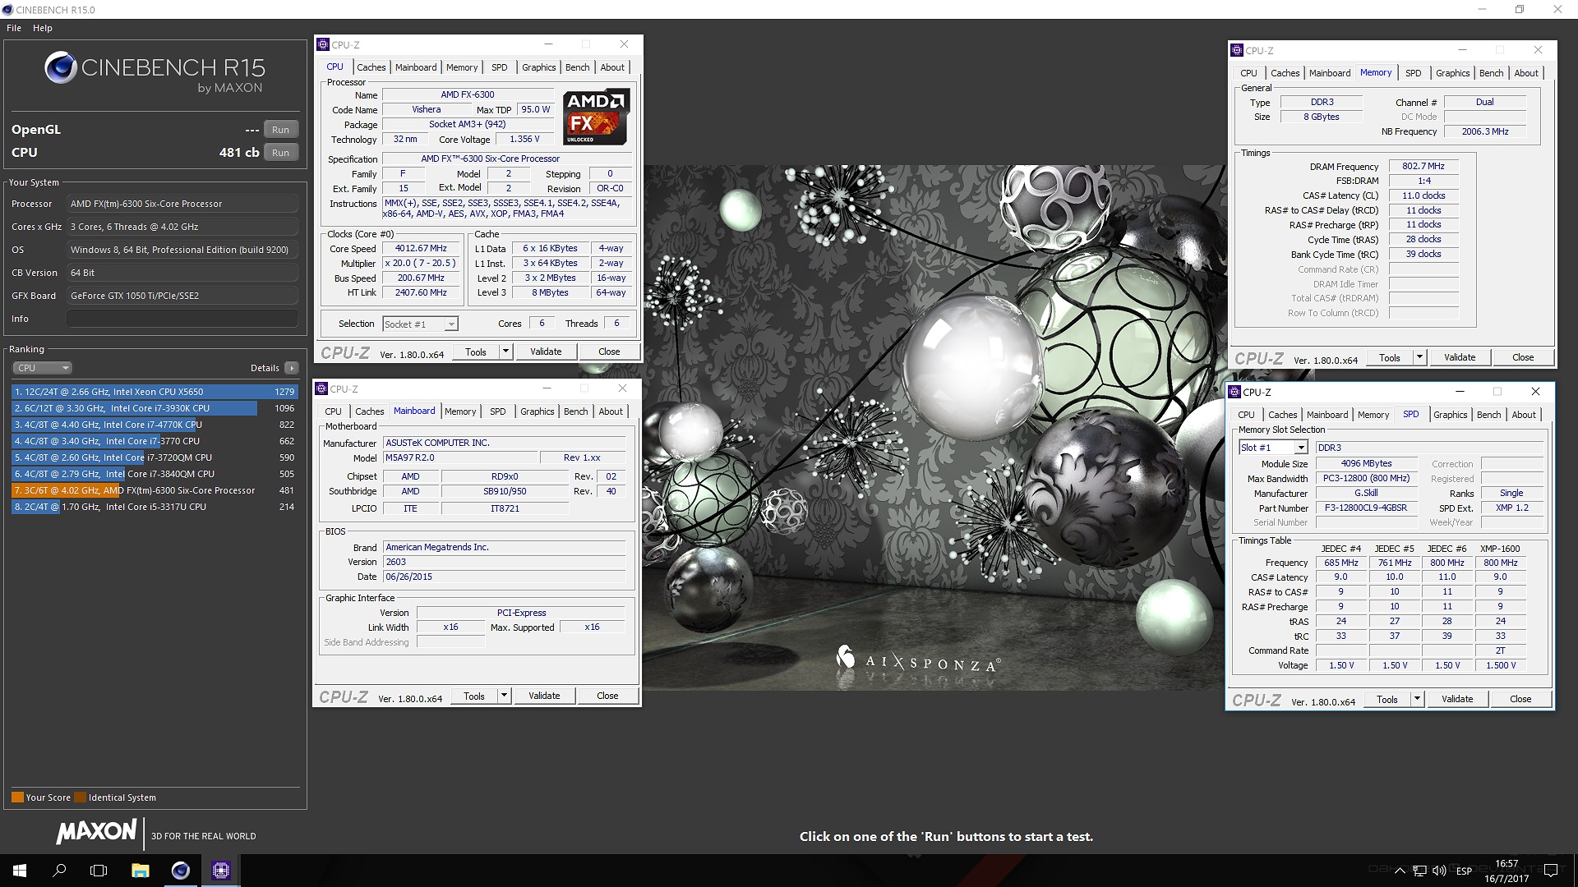Image resolution: width=1578 pixels, height=887 pixels.
Task: Open the File menu
Action: click(x=14, y=28)
